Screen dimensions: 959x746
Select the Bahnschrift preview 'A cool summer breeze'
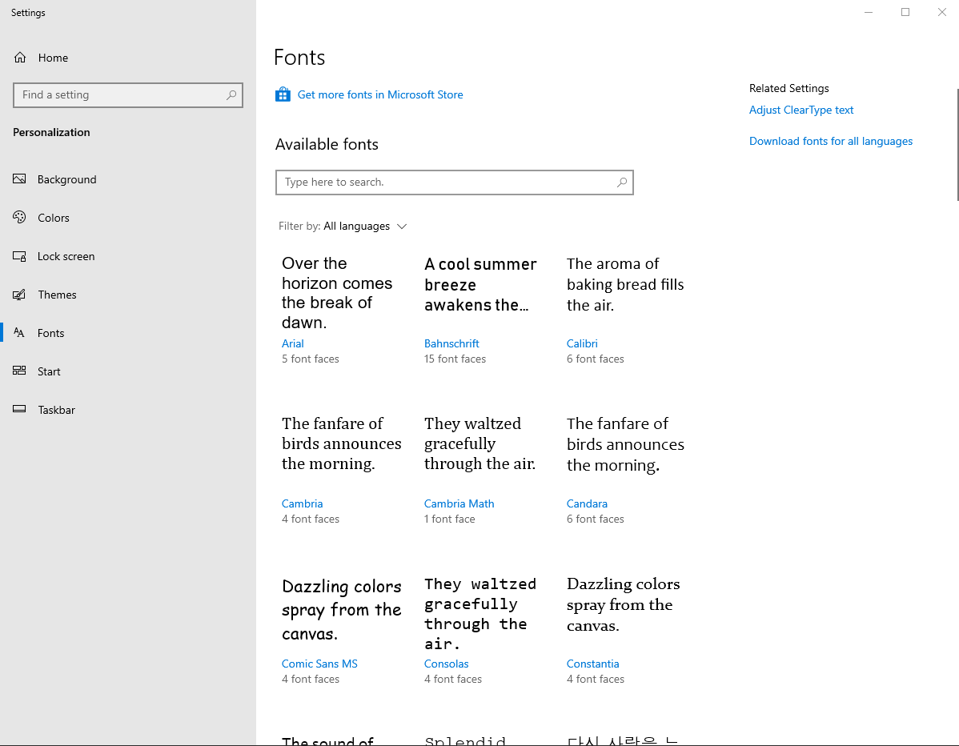pyautogui.click(x=480, y=284)
